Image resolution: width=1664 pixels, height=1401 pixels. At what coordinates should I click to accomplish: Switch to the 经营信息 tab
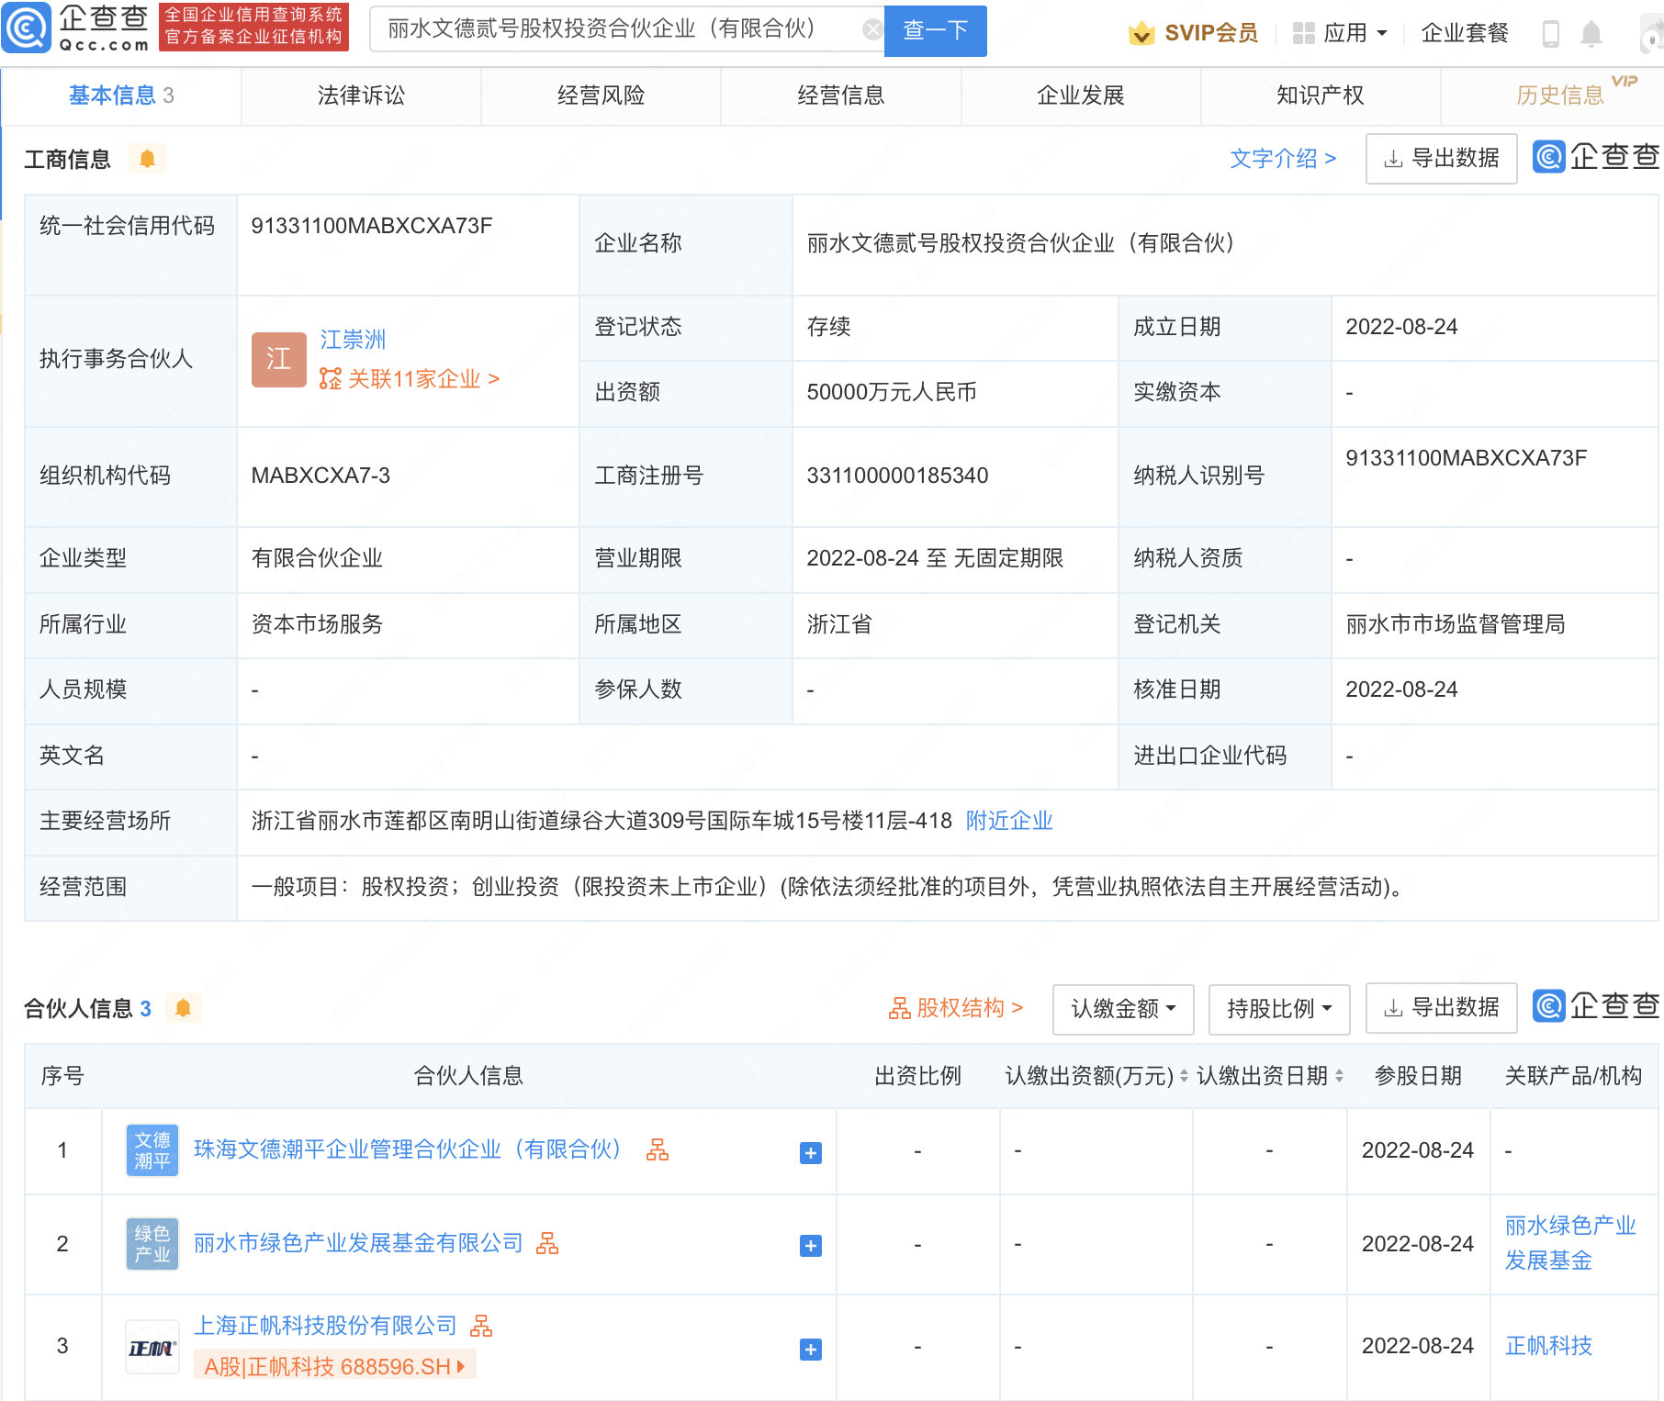[840, 95]
